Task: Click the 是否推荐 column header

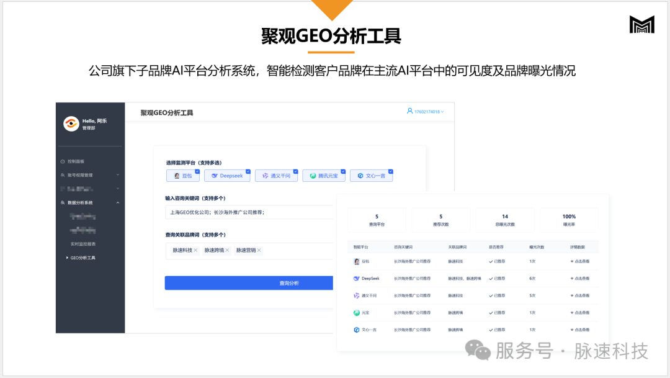Action: point(496,247)
